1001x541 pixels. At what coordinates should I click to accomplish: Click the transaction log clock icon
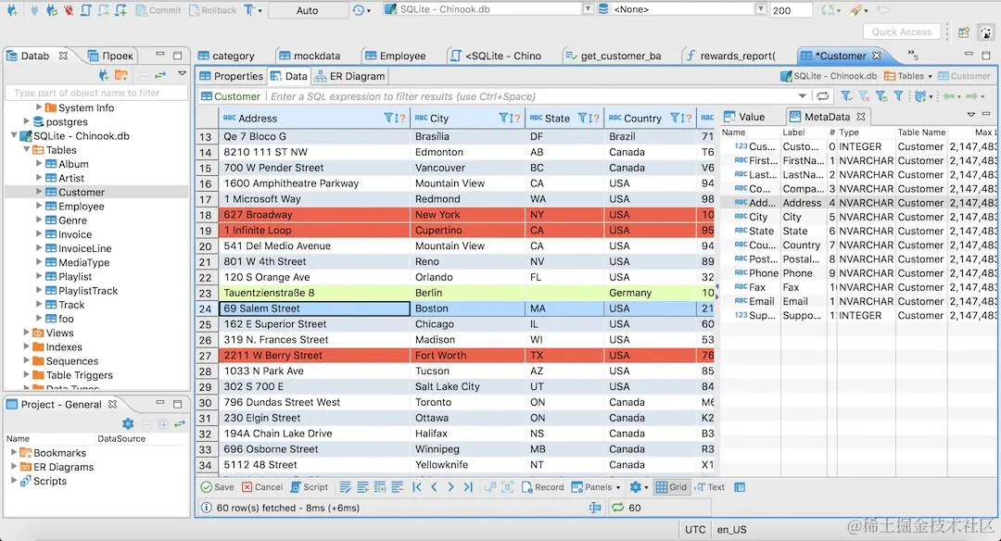(x=358, y=10)
